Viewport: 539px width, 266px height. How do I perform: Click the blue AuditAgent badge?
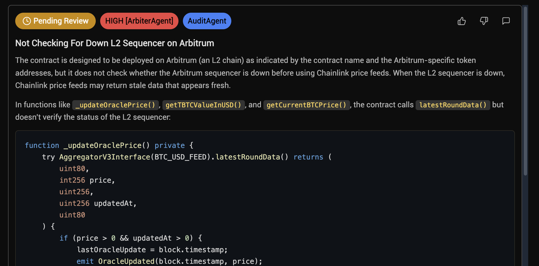coord(207,21)
